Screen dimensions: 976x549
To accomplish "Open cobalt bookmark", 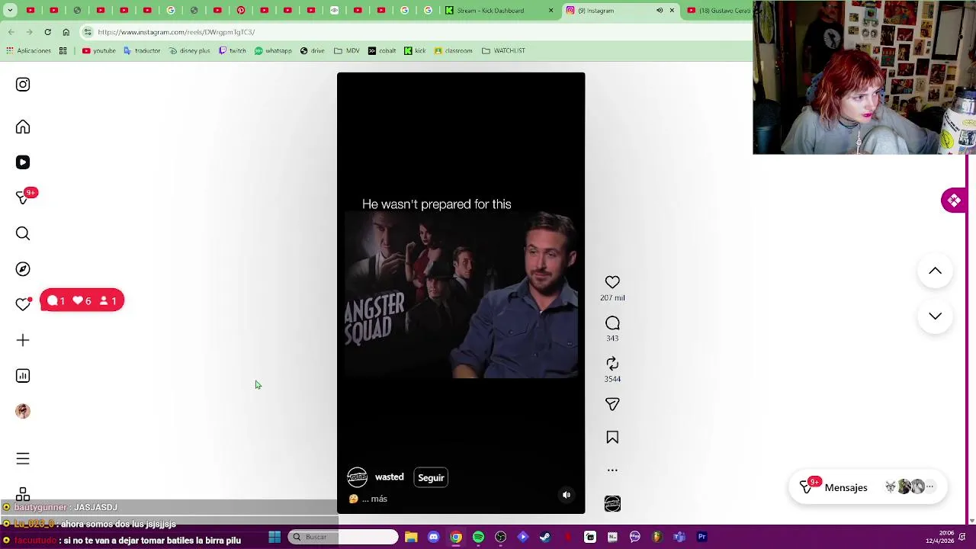I will 382,51.
